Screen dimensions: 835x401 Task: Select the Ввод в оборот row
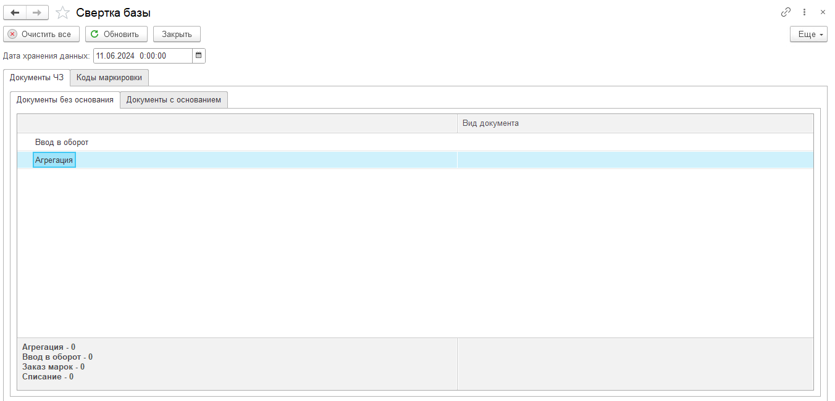coord(62,143)
